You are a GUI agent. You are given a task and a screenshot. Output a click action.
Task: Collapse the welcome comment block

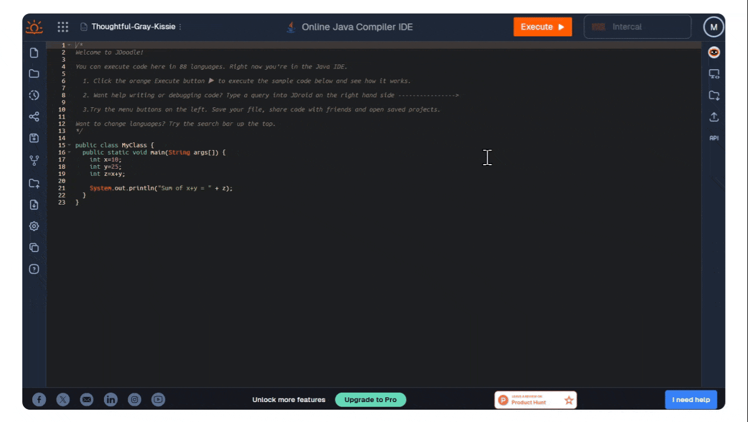(x=70, y=44)
